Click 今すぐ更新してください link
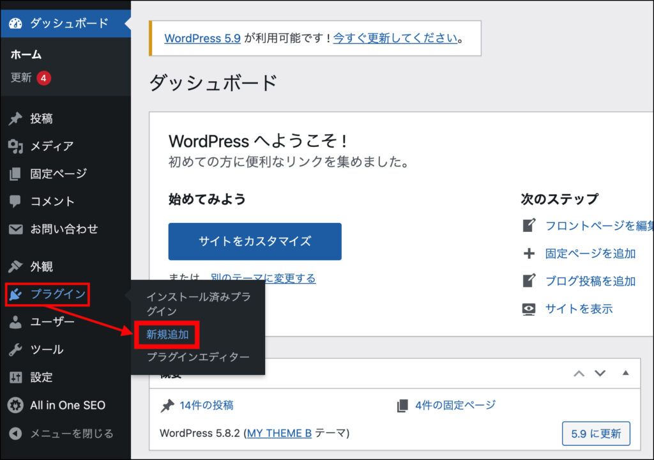The image size is (654, 460). point(395,38)
